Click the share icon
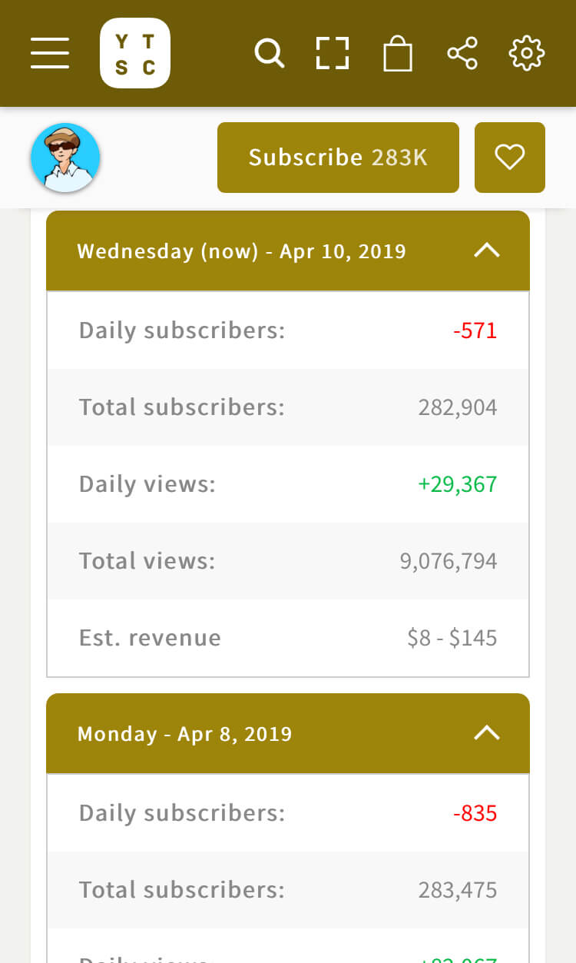 tap(462, 53)
